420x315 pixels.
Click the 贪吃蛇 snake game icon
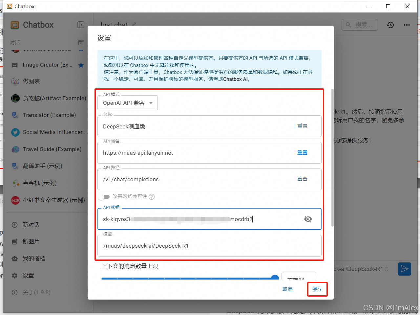(15, 98)
